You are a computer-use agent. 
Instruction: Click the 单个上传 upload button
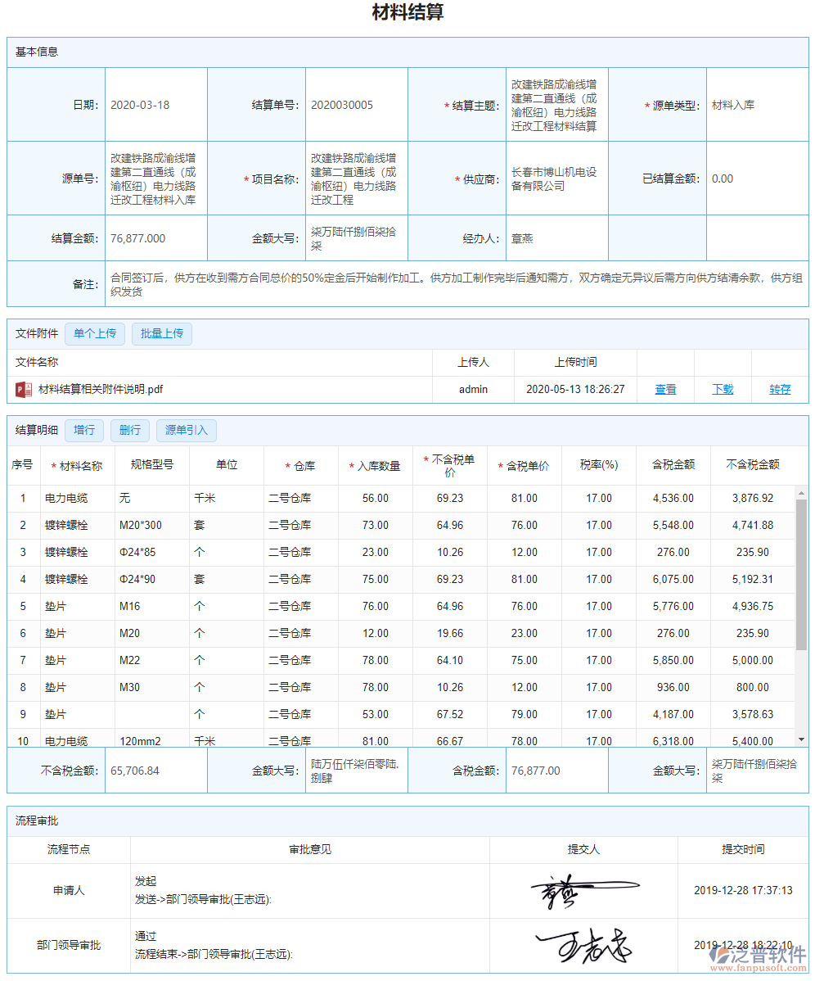pyautogui.click(x=95, y=333)
